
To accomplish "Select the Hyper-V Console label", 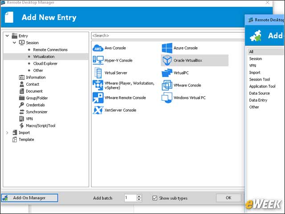I will (118, 61).
